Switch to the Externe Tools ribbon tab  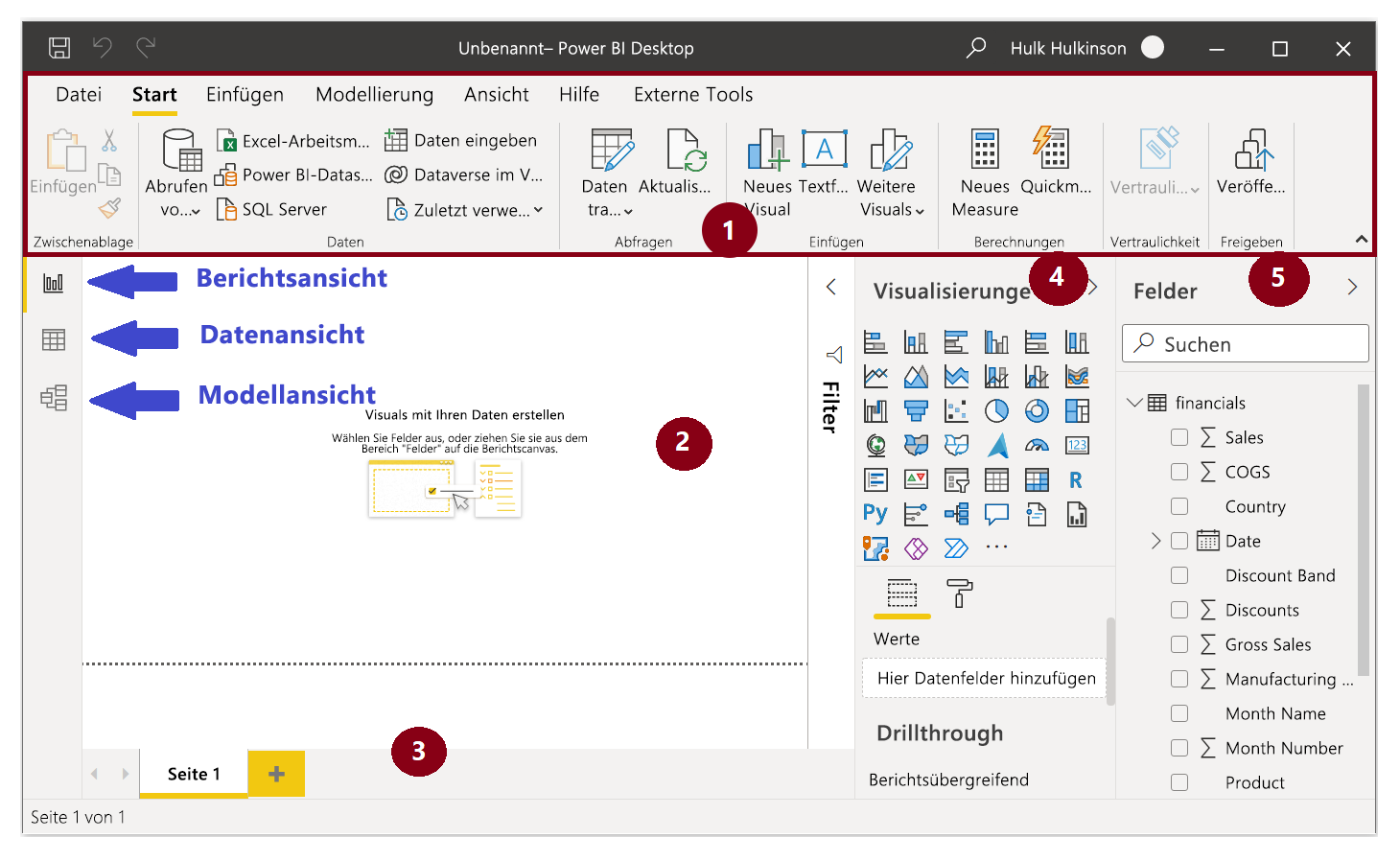coord(693,94)
